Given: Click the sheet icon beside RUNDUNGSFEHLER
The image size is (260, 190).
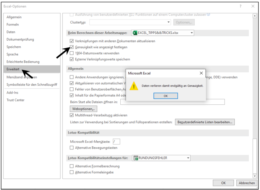Looking at the screenshot, I should tap(136, 158).
